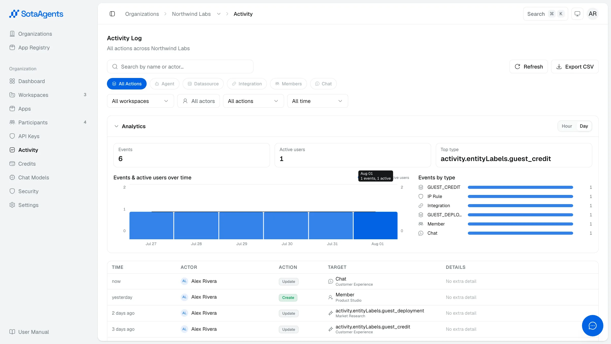Click the Aug 01 chart bar
Viewport: 611px width, 344px height.
(x=376, y=225)
